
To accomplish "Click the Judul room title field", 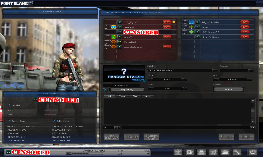I will [180, 70].
